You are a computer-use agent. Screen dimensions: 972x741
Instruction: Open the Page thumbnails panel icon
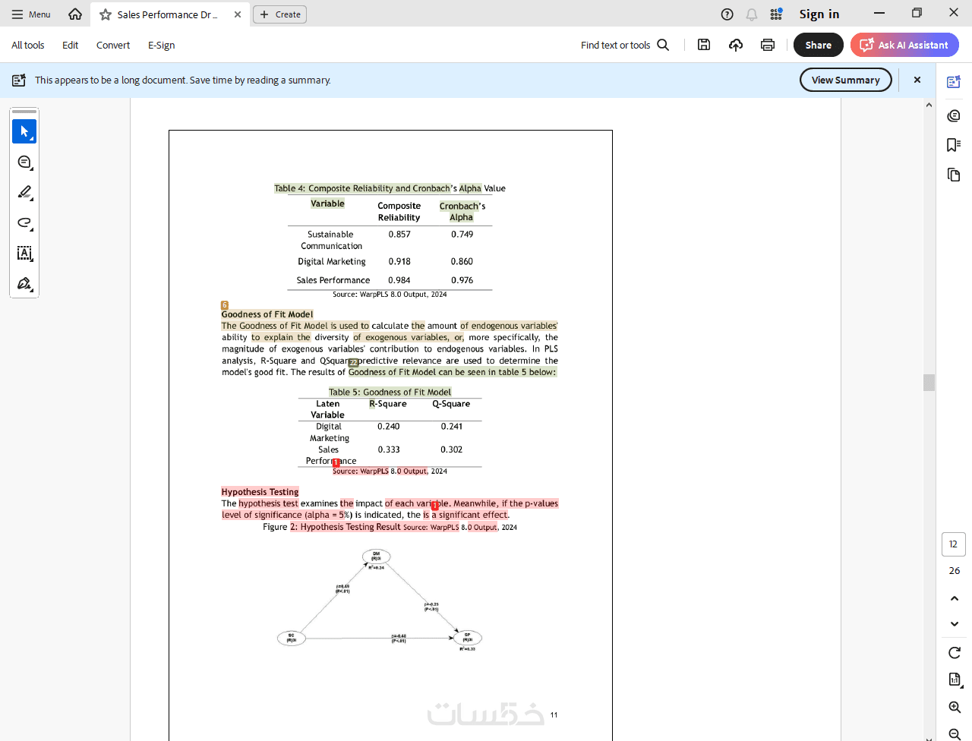click(x=954, y=175)
